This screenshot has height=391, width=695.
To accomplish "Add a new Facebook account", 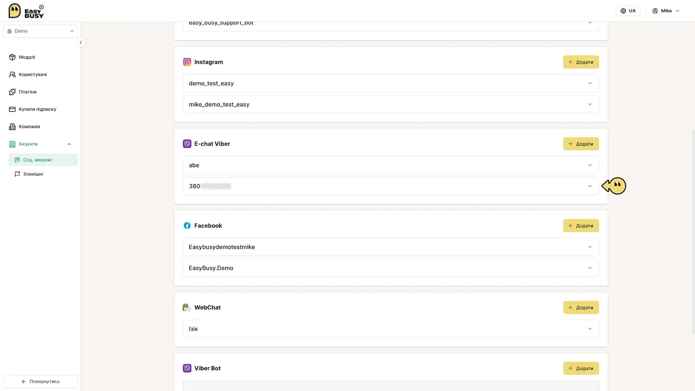I will (x=581, y=225).
